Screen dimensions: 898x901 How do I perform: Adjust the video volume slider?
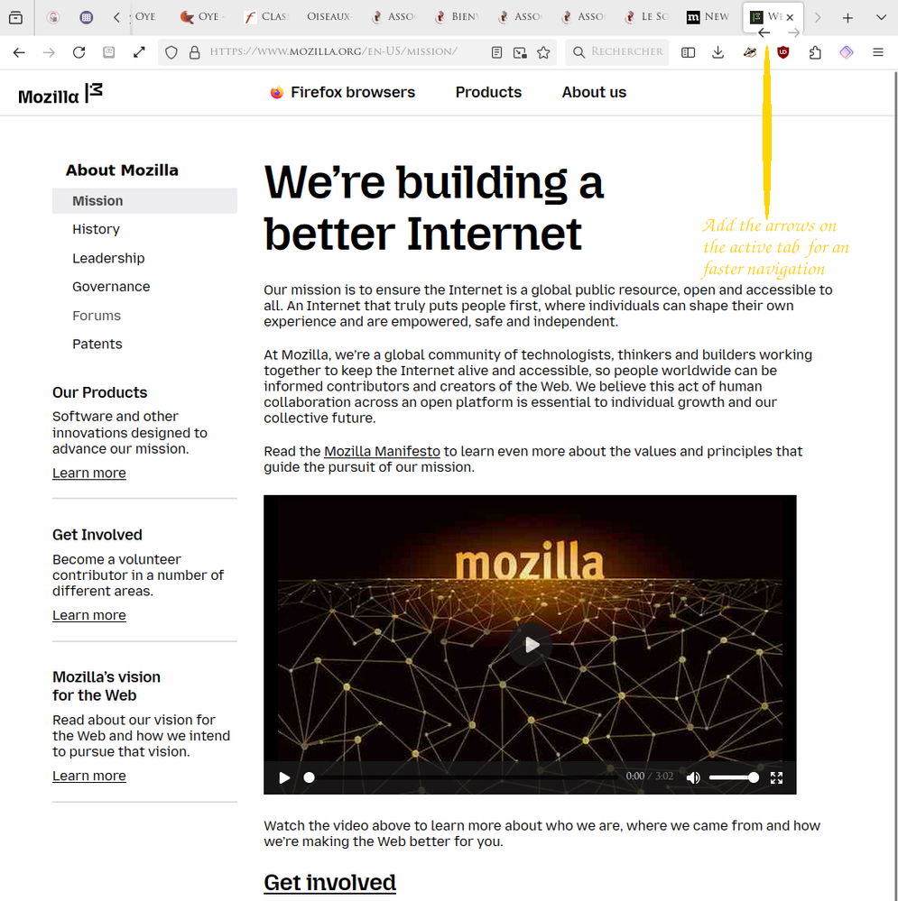(x=733, y=777)
